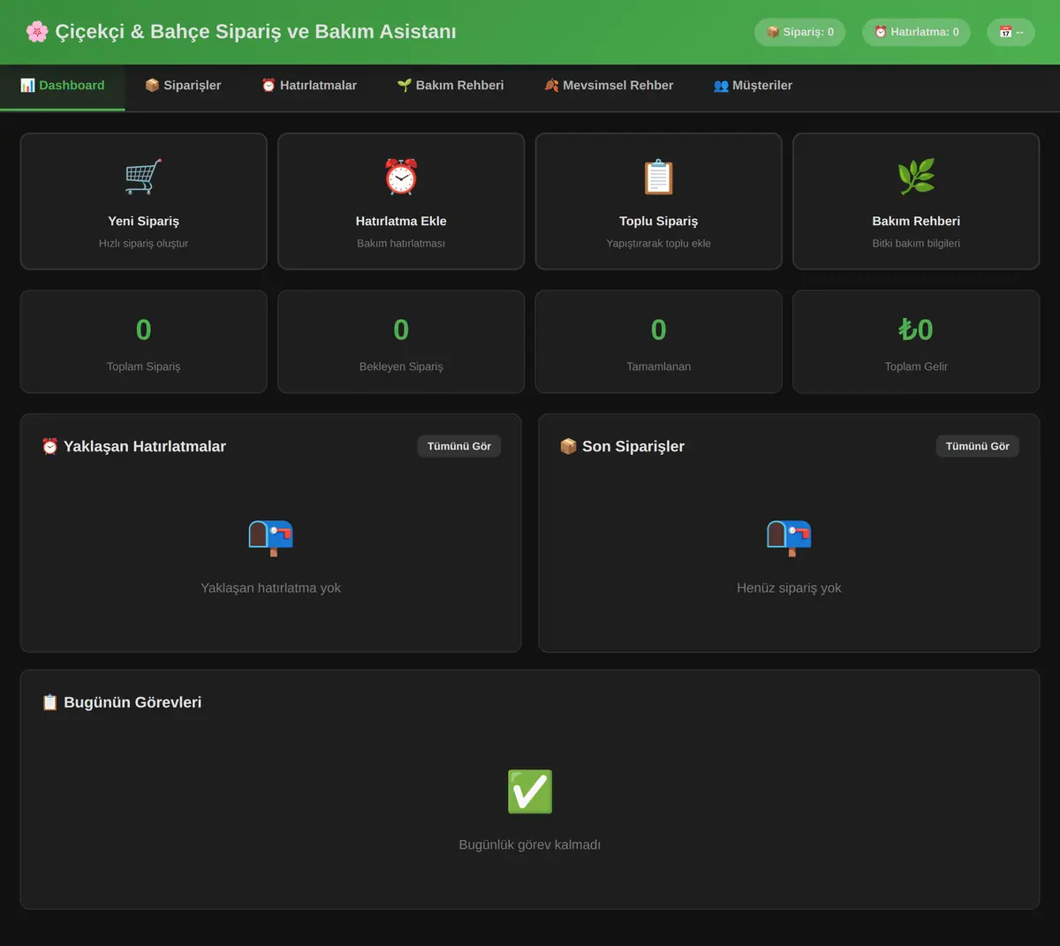Click the 'Bugünlük görev kalmadı' message
Viewport: 1060px width, 946px height.
(x=530, y=844)
